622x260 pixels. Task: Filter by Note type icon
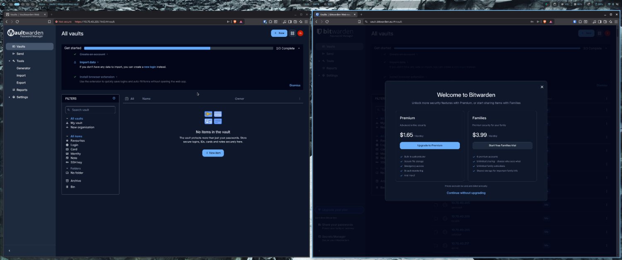click(x=67, y=158)
